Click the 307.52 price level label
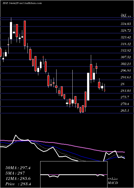 (126, 57)
